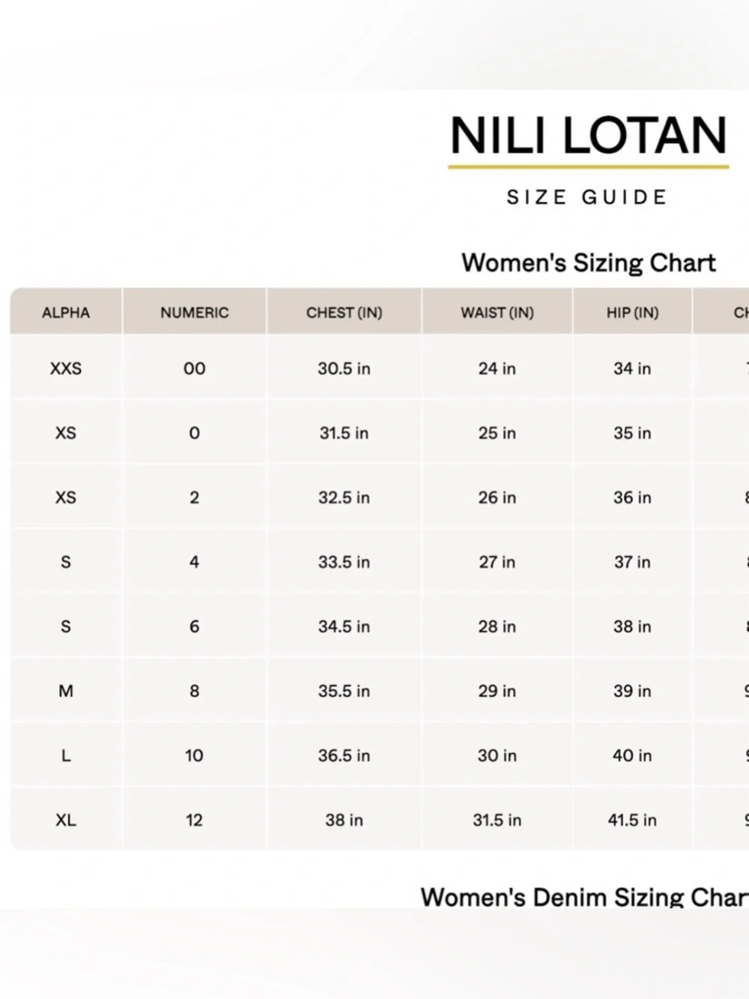Click the 31.5 in waist value for XL
Viewport: 749px width, 999px height.
point(497,820)
